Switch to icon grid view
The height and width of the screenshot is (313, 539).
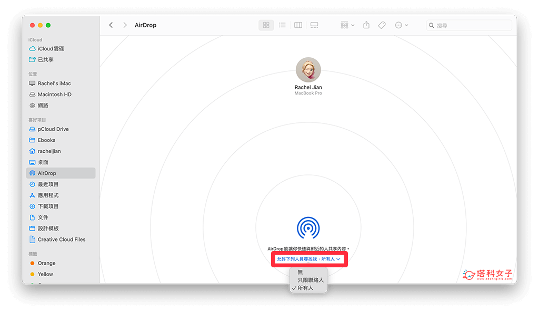[266, 25]
